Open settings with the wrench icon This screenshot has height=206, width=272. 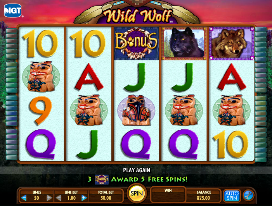(x=248, y=196)
